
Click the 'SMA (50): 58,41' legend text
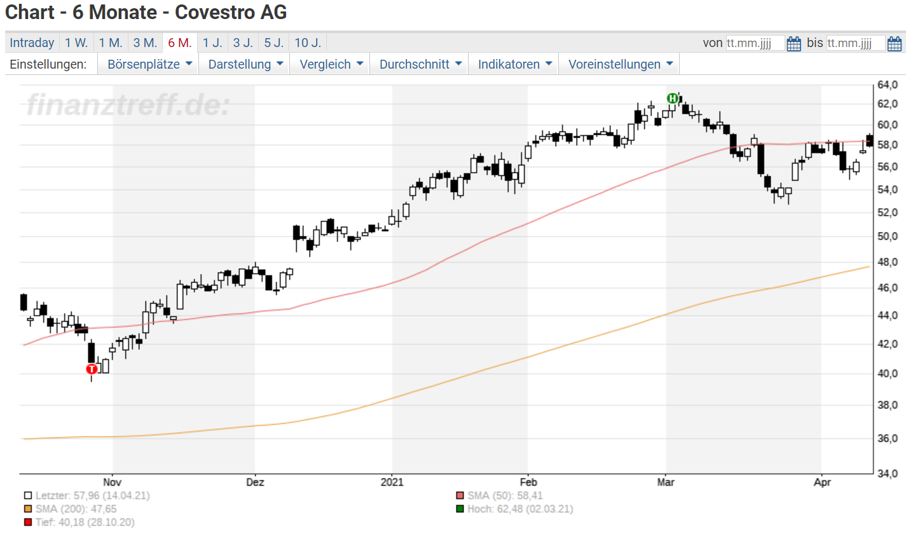click(x=505, y=496)
